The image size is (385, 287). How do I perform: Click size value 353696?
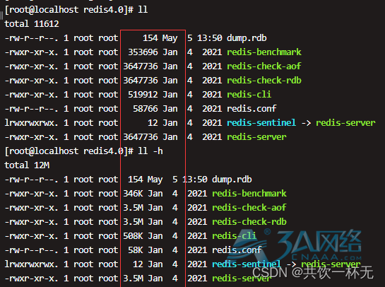[x=143, y=52]
